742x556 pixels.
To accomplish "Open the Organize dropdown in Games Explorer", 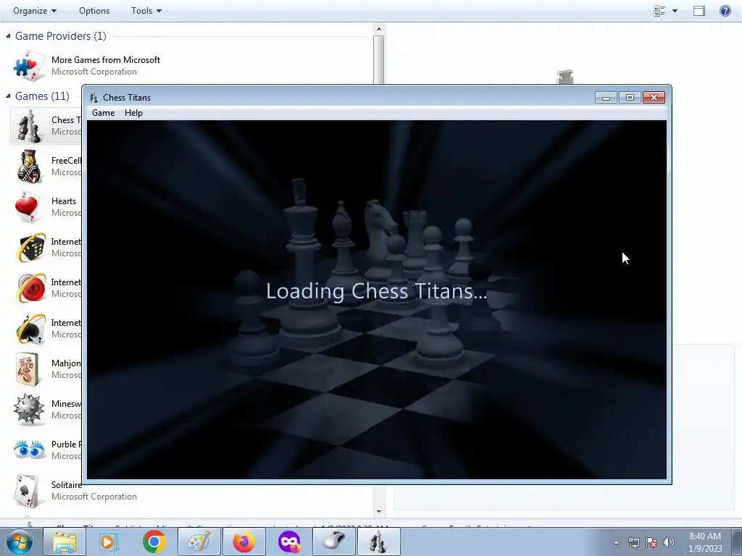I will coord(35,10).
